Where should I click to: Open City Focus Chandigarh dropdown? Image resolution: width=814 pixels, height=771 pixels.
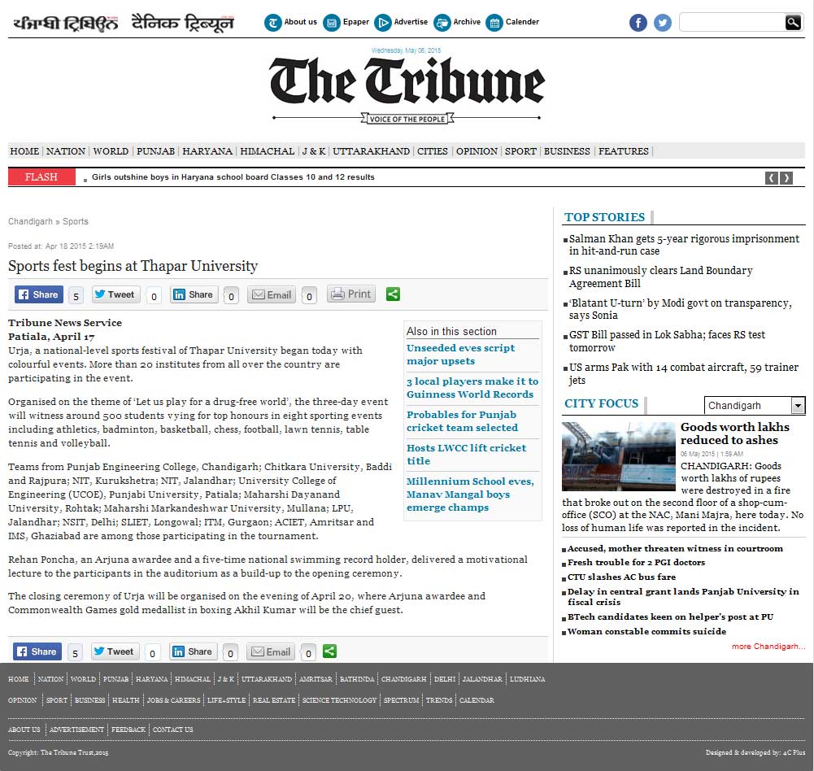[755, 406]
